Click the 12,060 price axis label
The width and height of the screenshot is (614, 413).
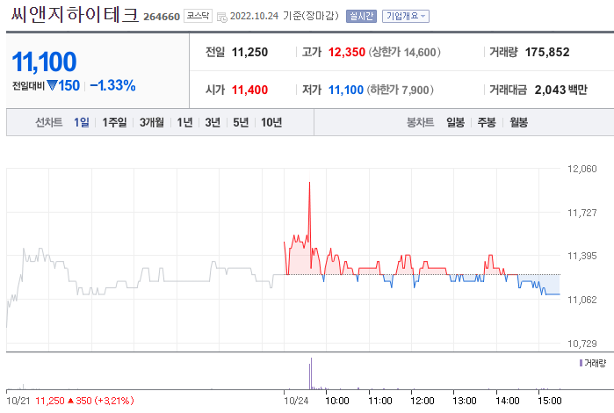[581, 169]
